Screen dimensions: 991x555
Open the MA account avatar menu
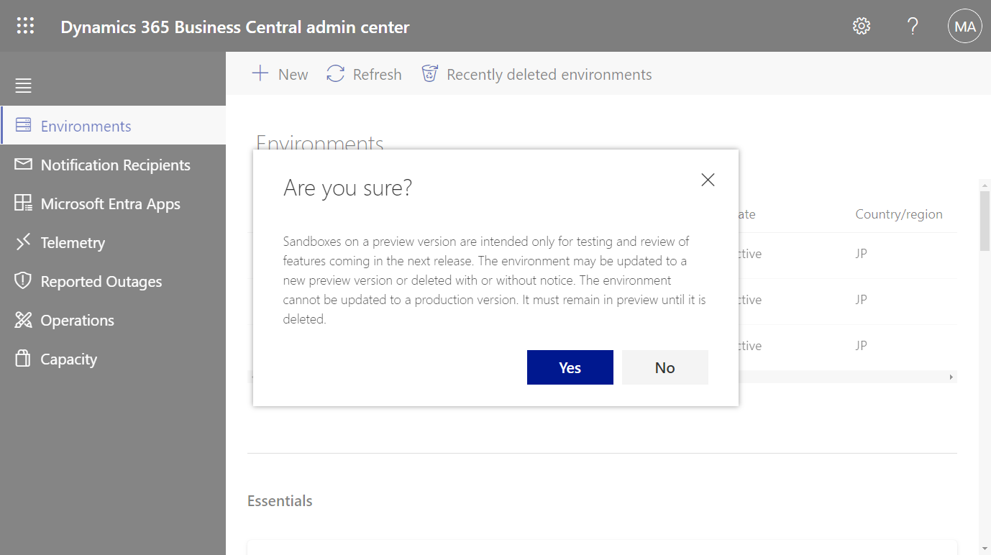click(x=964, y=26)
